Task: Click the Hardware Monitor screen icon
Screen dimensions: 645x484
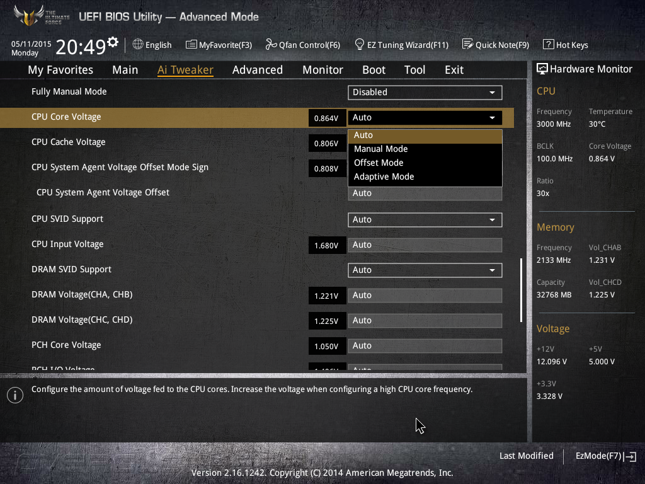Action: [x=542, y=69]
